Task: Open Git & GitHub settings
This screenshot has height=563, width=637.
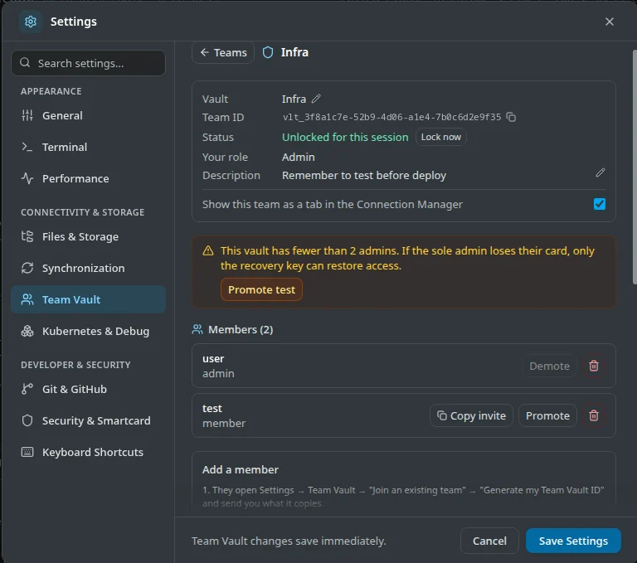Action: (88, 389)
